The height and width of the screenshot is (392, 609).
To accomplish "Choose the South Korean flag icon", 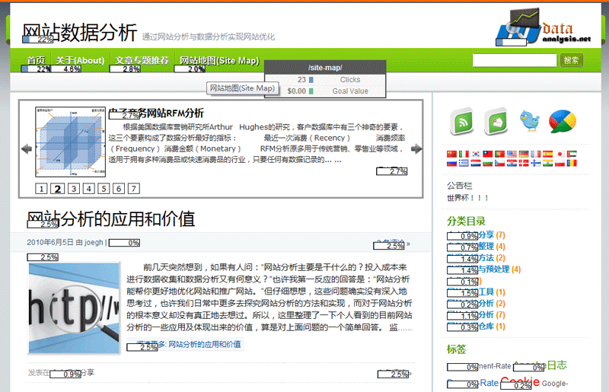I will [x=476, y=154].
